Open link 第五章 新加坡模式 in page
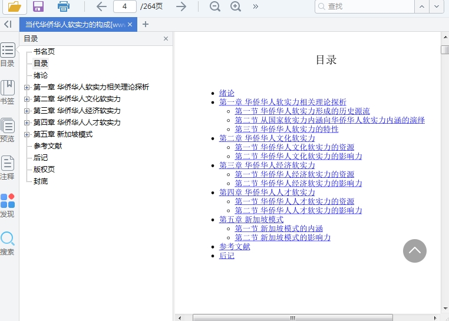Image resolution: width=449 pixels, height=321 pixels. coord(251,220)
